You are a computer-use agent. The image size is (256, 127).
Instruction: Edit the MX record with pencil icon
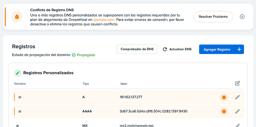[x=237, y=125]
